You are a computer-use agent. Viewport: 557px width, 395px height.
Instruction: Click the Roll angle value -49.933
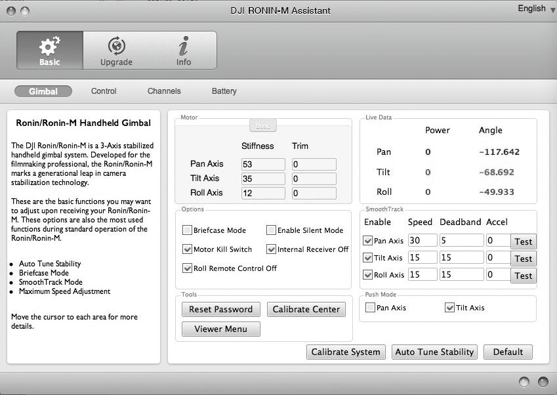(x=497, y=192)
